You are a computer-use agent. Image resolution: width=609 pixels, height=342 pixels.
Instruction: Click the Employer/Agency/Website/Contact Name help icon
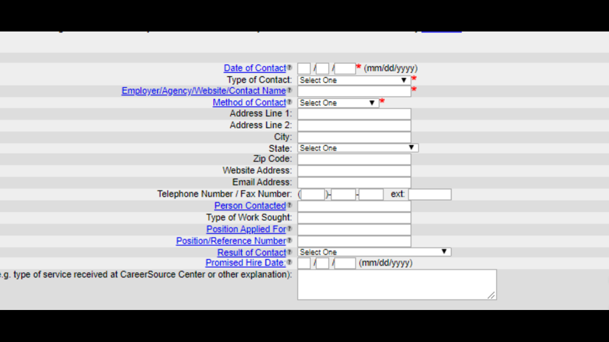(289, 91)
